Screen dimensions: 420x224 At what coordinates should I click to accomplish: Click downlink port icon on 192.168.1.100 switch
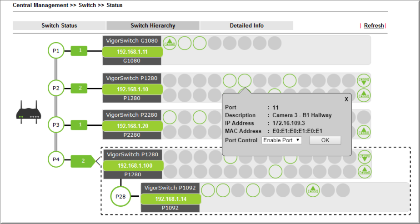pyautogui.click(x=365, y=157)
